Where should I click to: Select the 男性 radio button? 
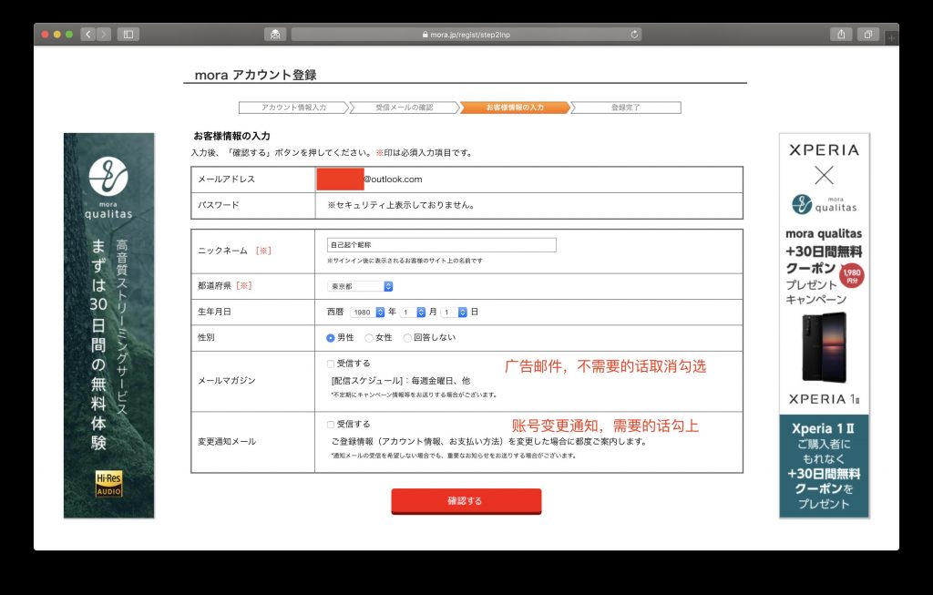coord(330,338)
